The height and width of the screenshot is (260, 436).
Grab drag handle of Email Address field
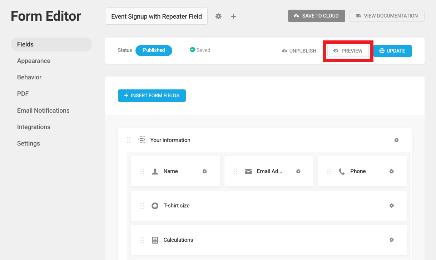tap(236, 172)
